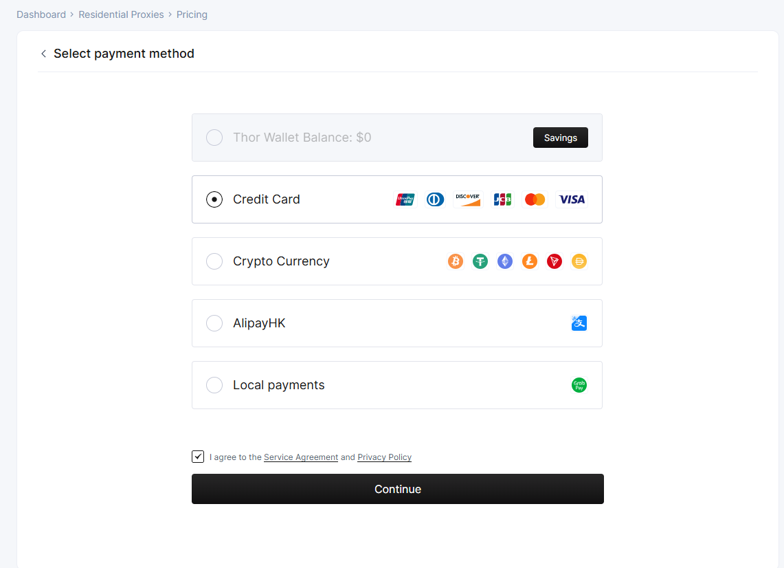Click the Continue button
784x568 pixels.
coord(398,489)
